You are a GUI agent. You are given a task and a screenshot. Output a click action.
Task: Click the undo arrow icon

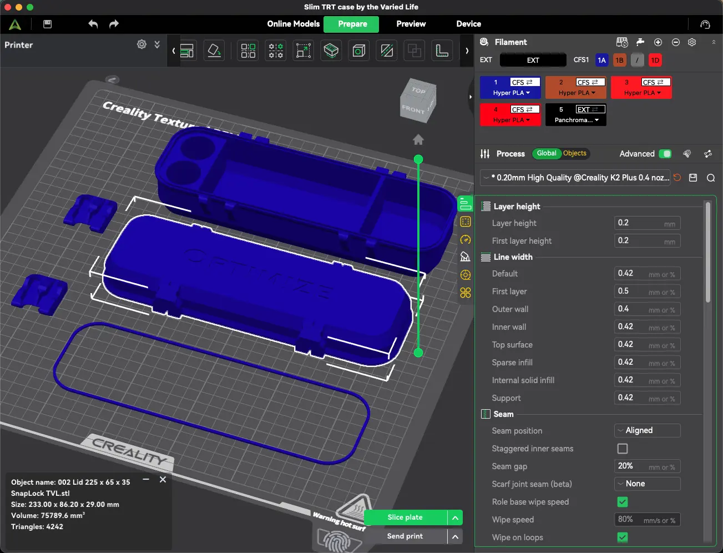(x=93, y=24)
